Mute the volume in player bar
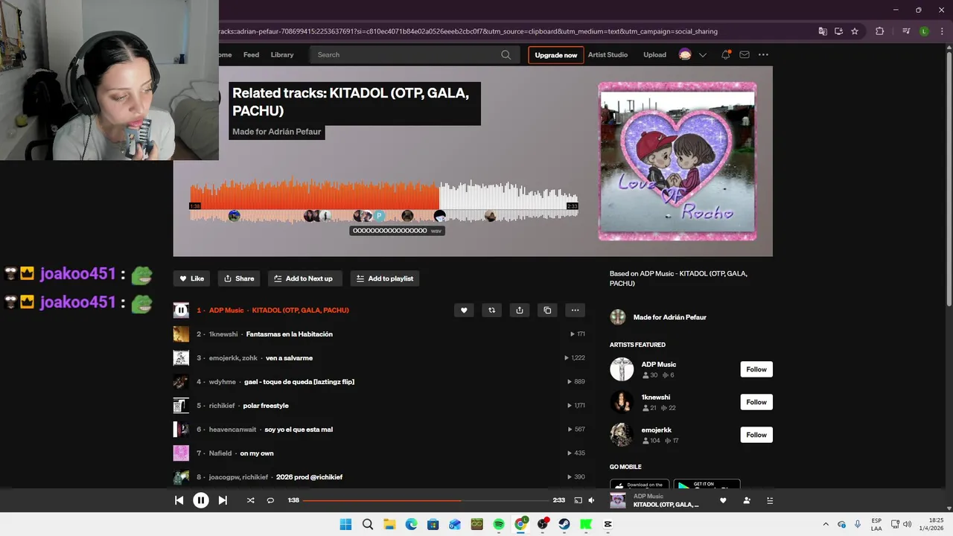This screenshot has width=953, height=536. (x=591, y=500)
